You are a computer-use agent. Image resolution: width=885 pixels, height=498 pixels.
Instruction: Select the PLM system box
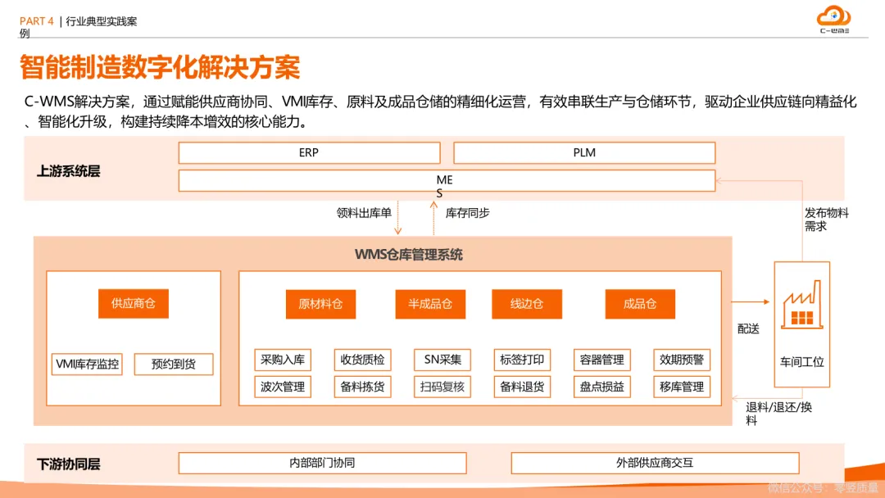[x=584, y=153]
